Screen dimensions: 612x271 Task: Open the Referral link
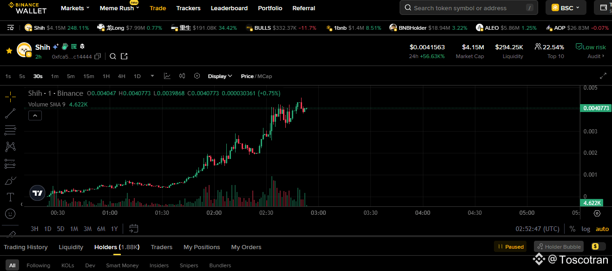[304, 8]
